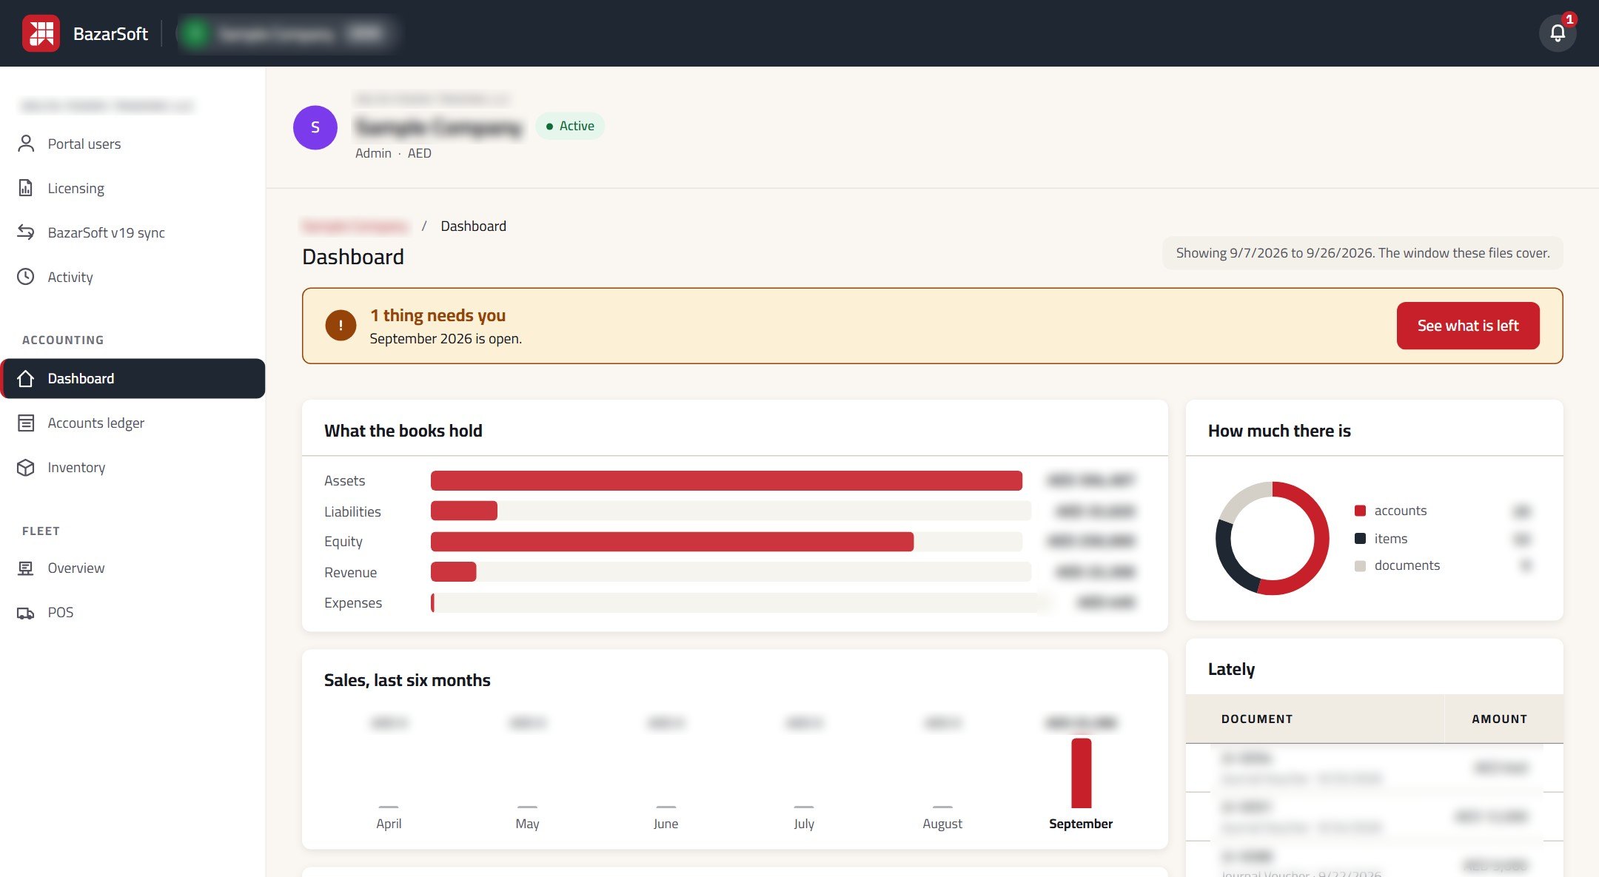Click the Portal users person icon

point(26,144)
